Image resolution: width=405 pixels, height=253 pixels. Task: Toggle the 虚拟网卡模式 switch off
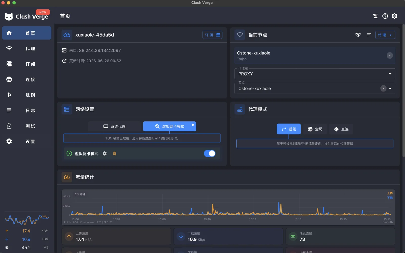(x=210, y=154)
